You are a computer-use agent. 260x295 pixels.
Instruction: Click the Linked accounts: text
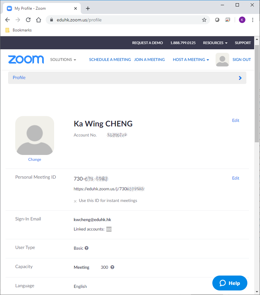point(89,229)
